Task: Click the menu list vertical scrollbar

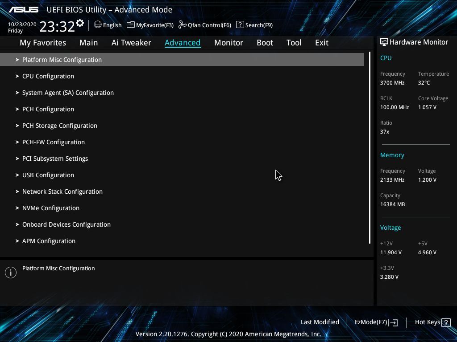Action: tap(370, 148)
